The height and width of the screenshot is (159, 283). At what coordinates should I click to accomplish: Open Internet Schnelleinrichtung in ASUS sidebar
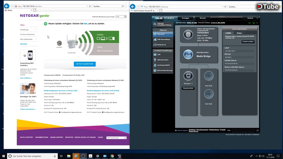[163, 24]
